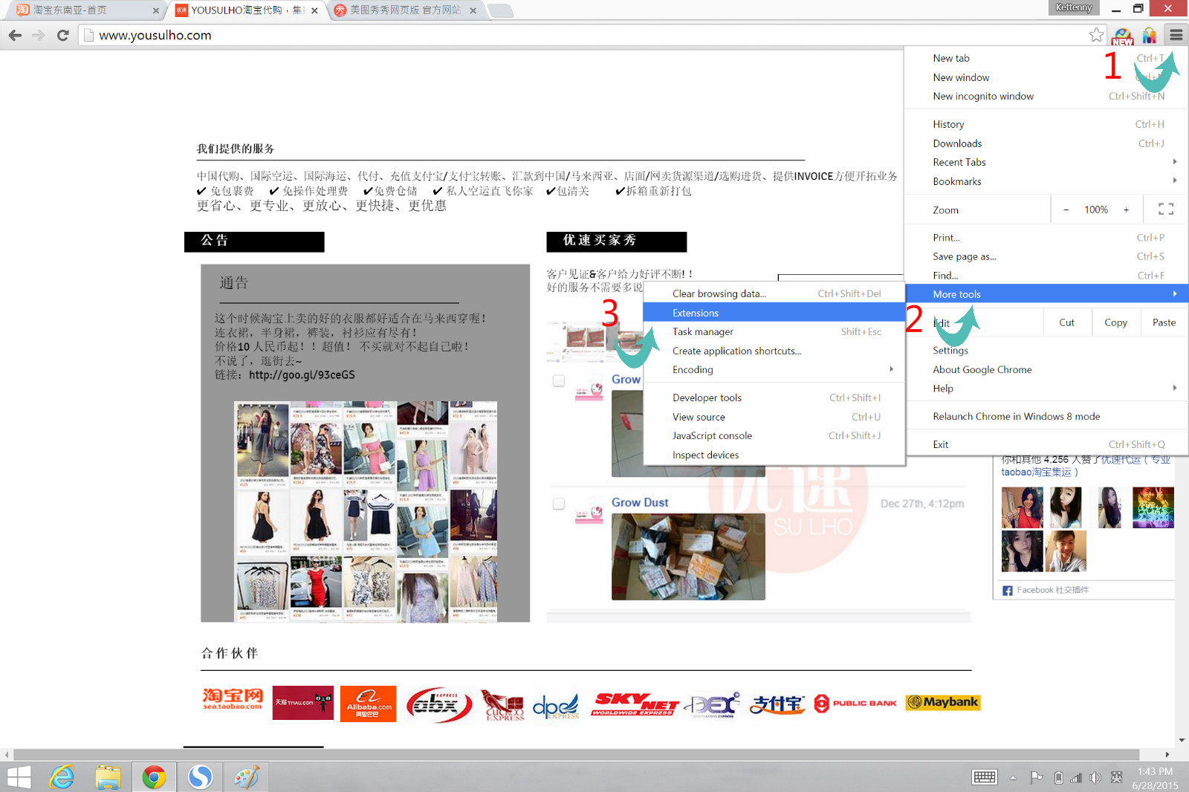Click the scroll-down arrow of the page scrollbar
Image resolution: width=1189 pixels, height=792 pixels.
point(1182,741)
